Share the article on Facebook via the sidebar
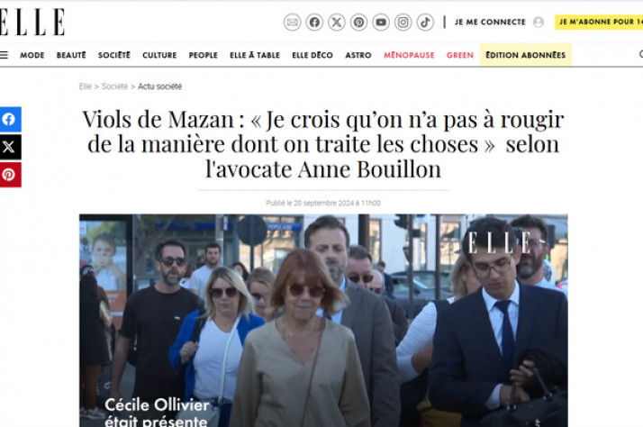Viewport: 643px width, 427px height. point(10,120)
